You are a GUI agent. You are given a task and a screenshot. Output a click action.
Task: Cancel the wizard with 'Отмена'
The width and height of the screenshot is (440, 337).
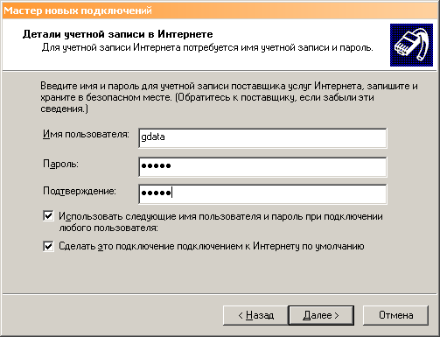(395, 315)
